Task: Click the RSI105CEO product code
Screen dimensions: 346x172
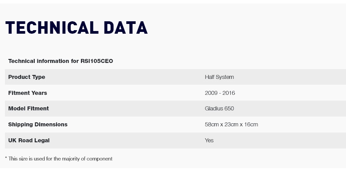Action: click(97, 61)
